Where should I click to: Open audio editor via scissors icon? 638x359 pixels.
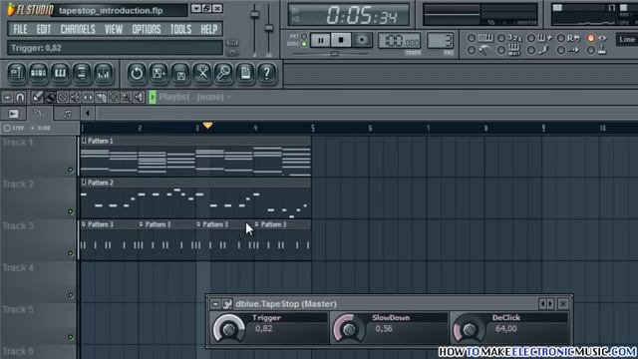pyautogui.click(x=201, y=73)
